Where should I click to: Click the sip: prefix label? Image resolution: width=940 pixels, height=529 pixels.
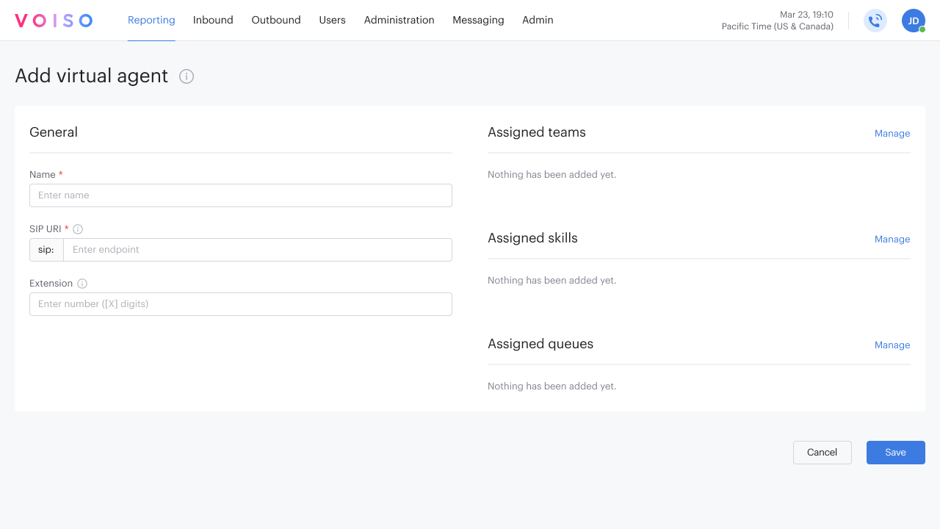(x=46, y=250)
